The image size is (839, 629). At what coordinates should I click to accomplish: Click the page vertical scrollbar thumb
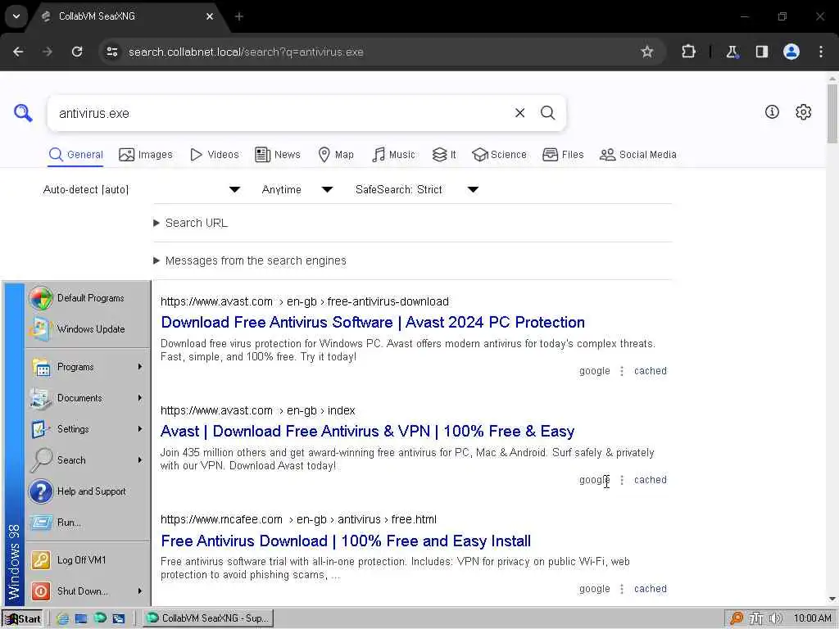click(x=832, y=113)
